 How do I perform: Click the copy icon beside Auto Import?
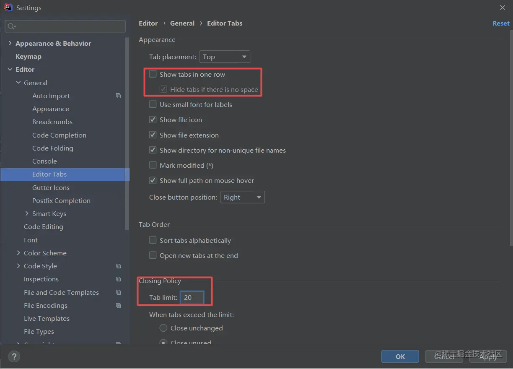[119, 96]
